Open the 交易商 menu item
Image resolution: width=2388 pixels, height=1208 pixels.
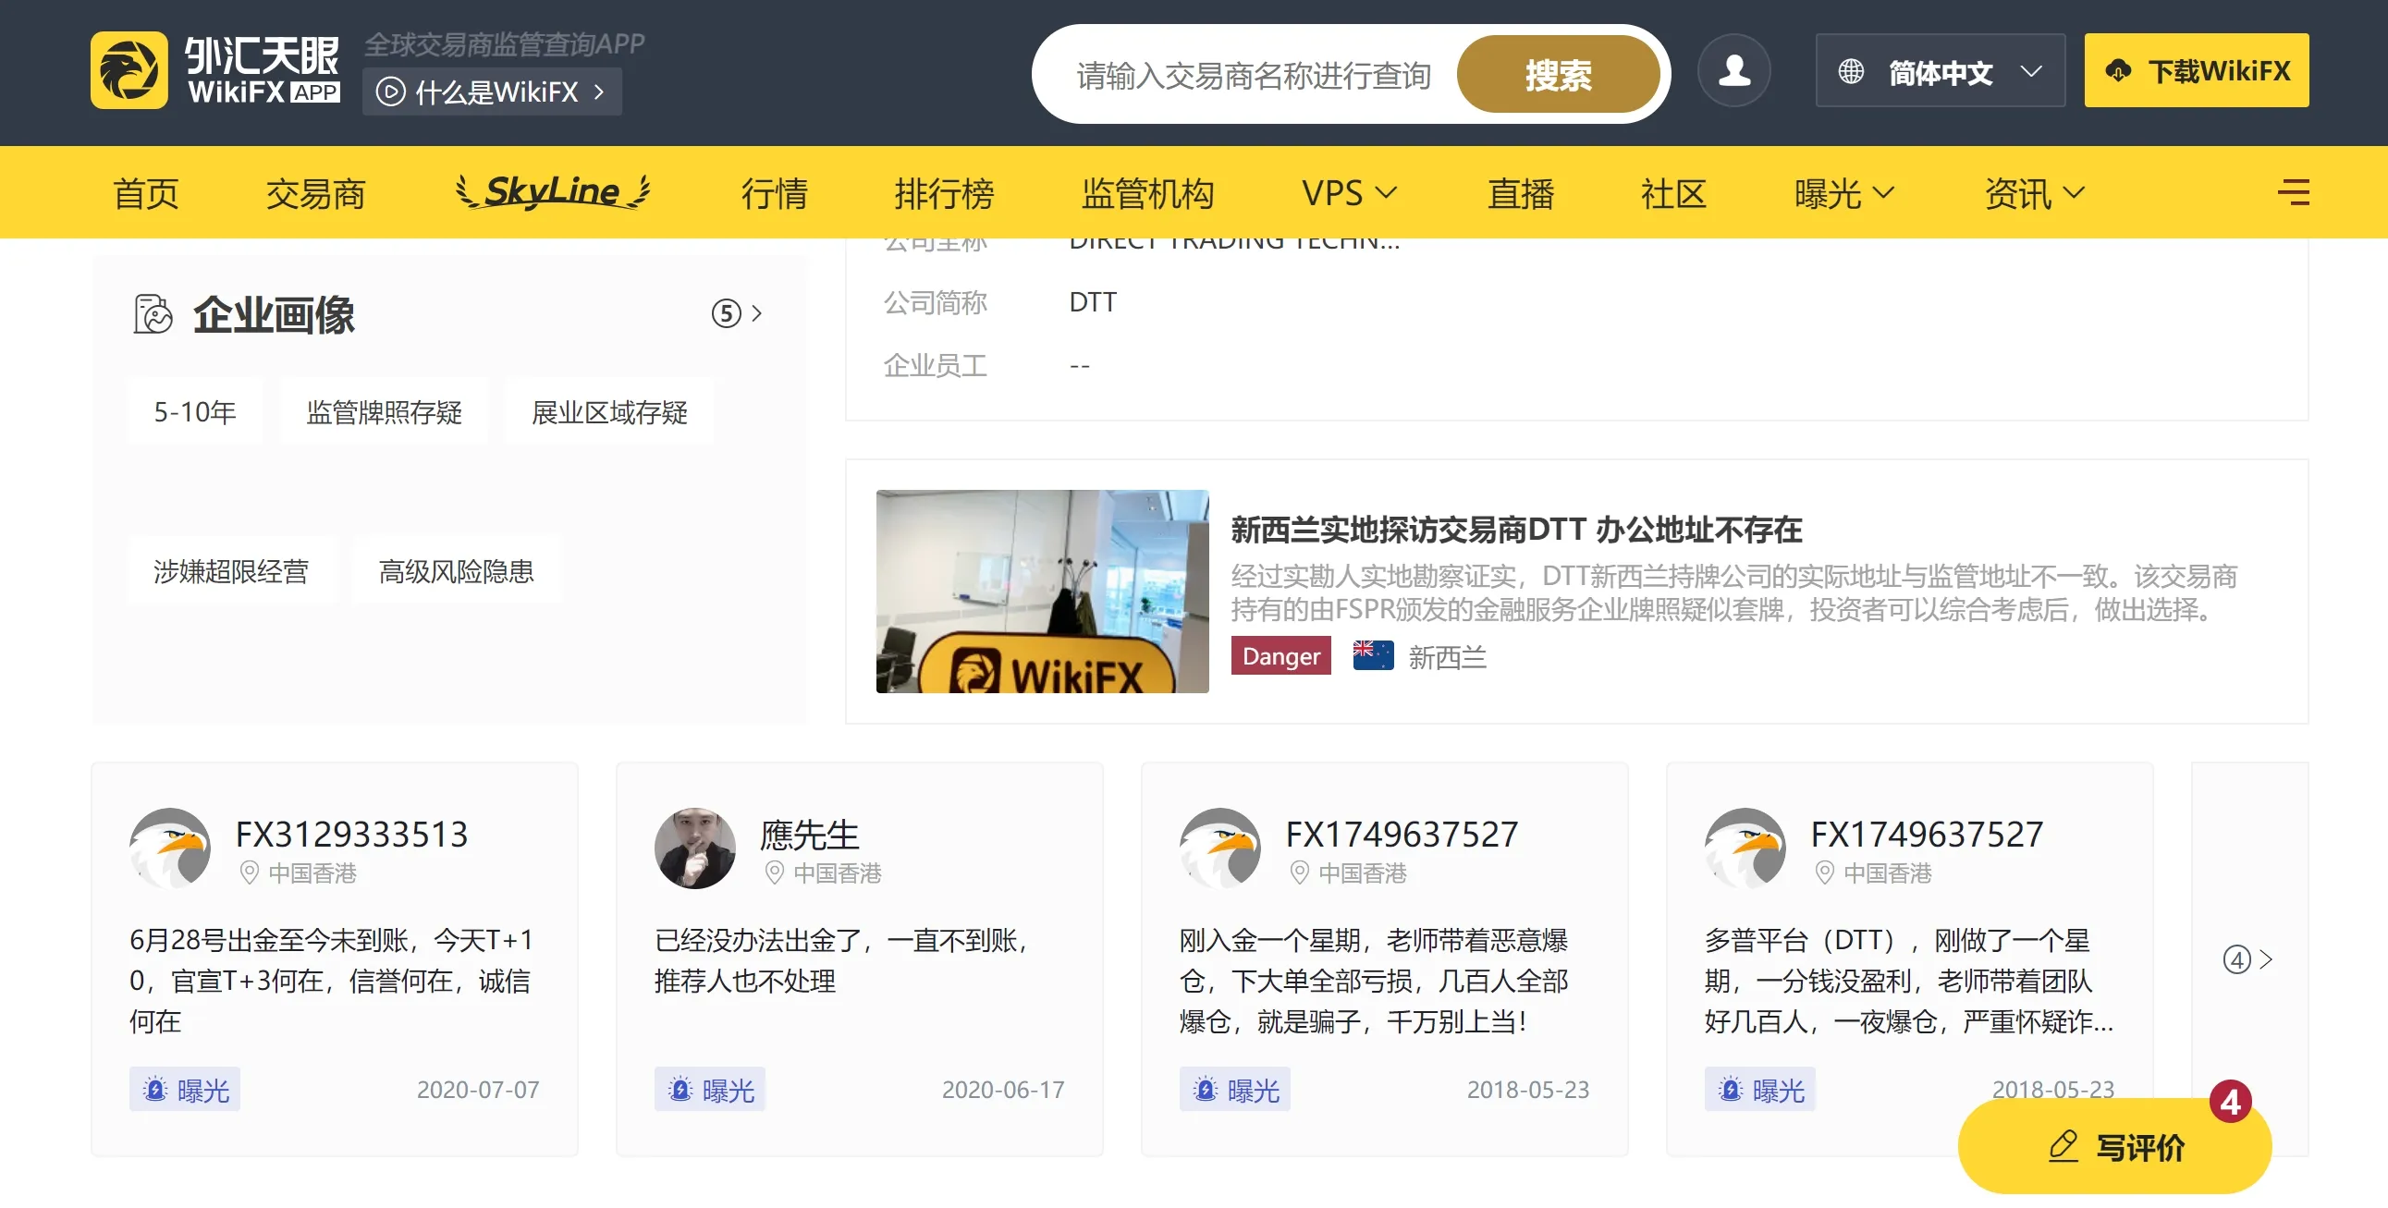point(315,193)
